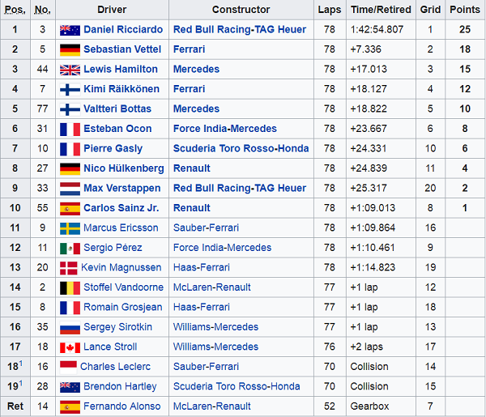Open Daniel Ricciardo's driver page
The height and width of the screenshot is (417, 486).
click(x=123, y=29)
